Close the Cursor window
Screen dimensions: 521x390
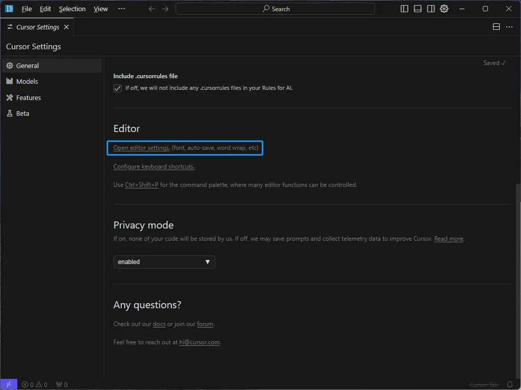click(x=509, y=9)
